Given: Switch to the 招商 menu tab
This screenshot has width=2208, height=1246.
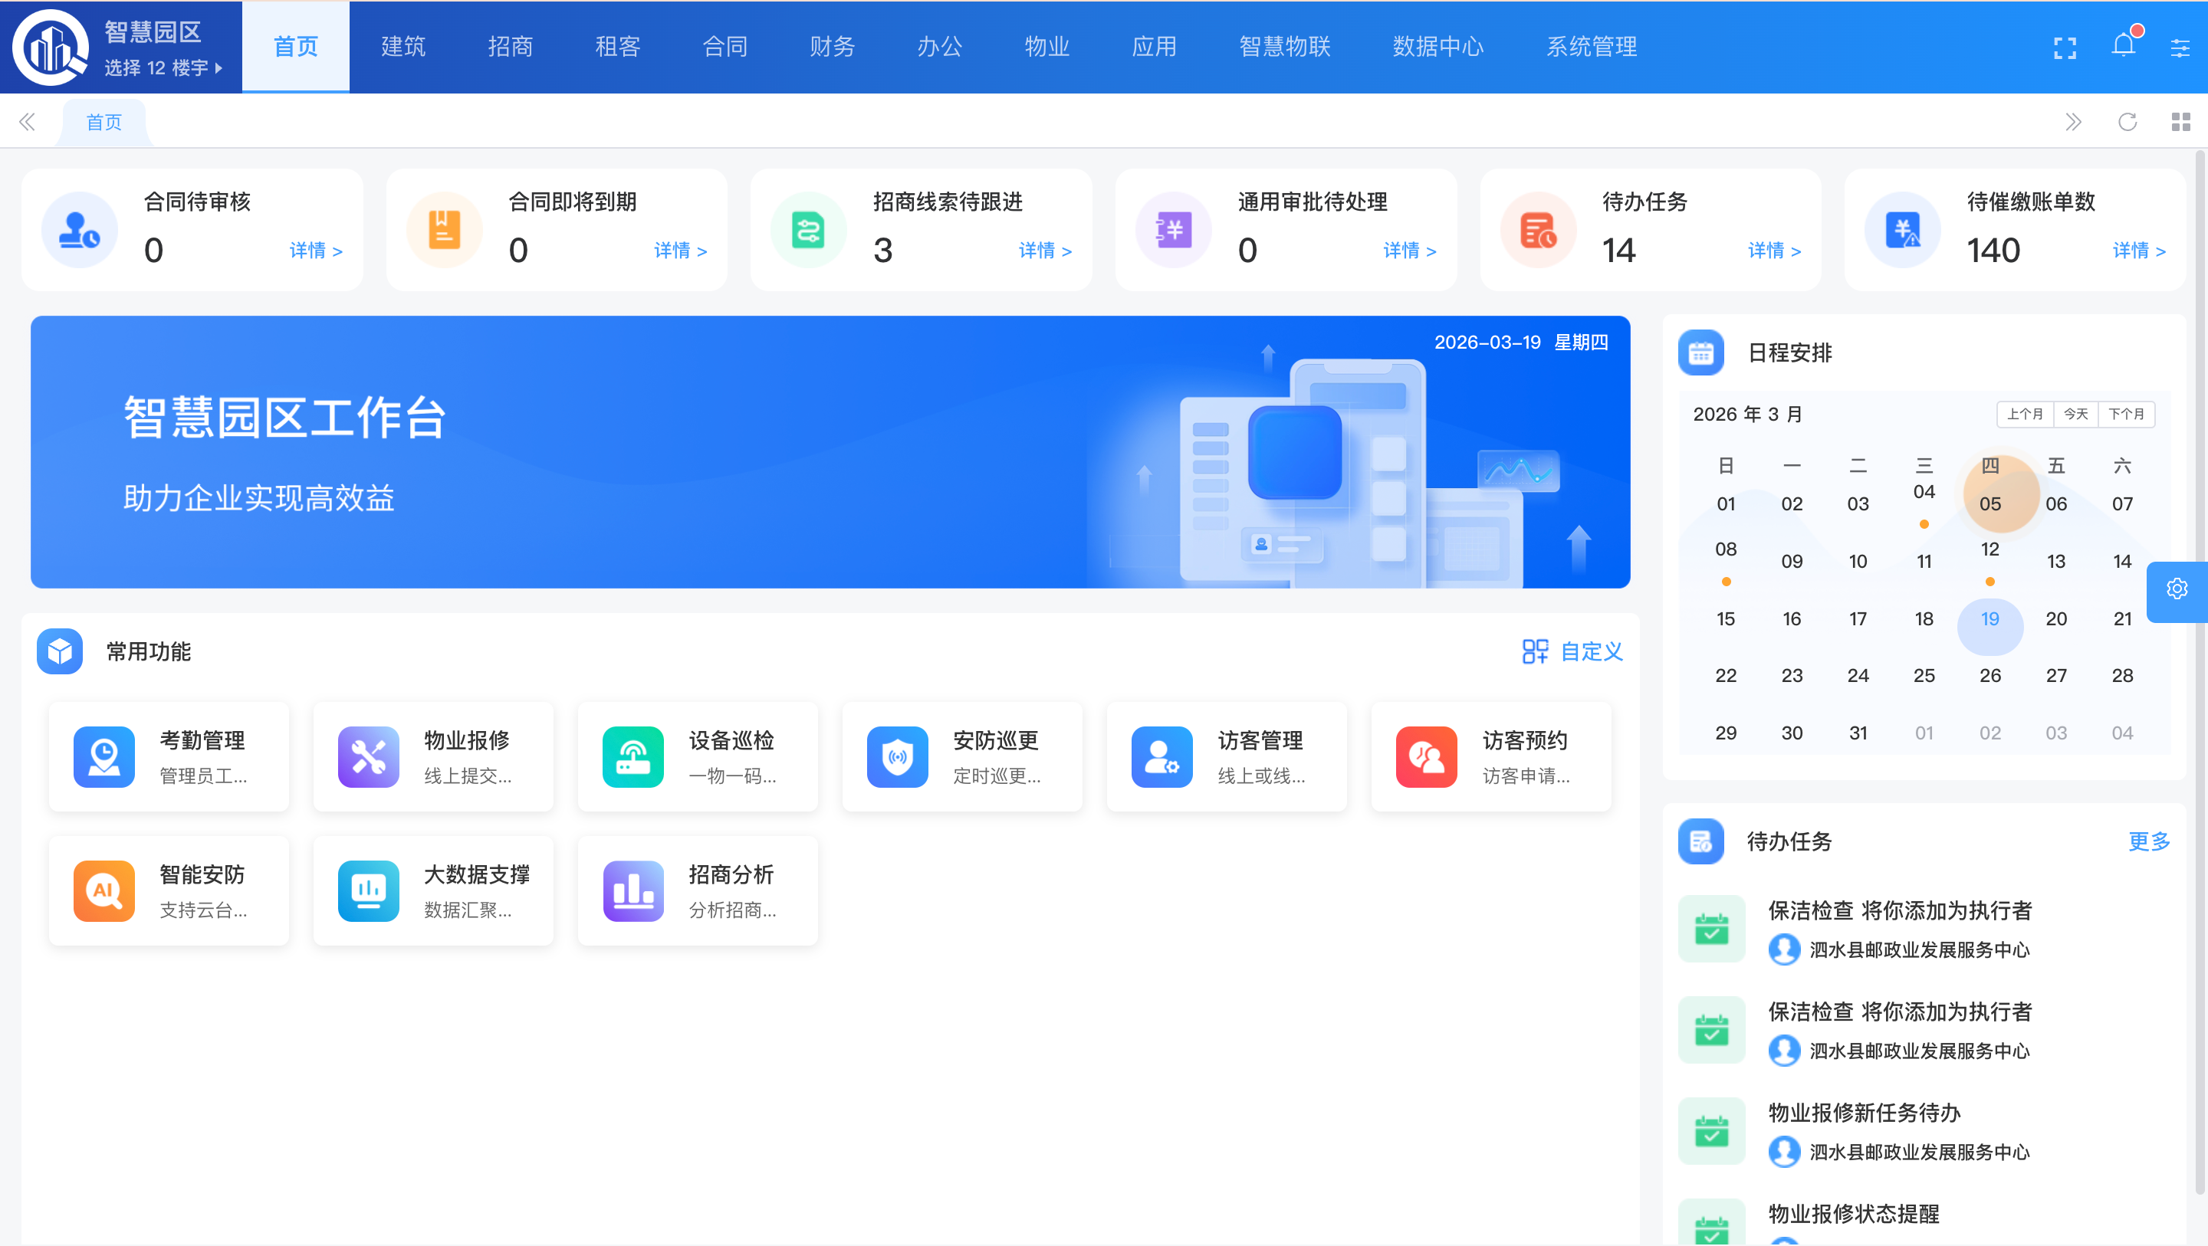Looking at the screenshot, I should pos(510,46).
